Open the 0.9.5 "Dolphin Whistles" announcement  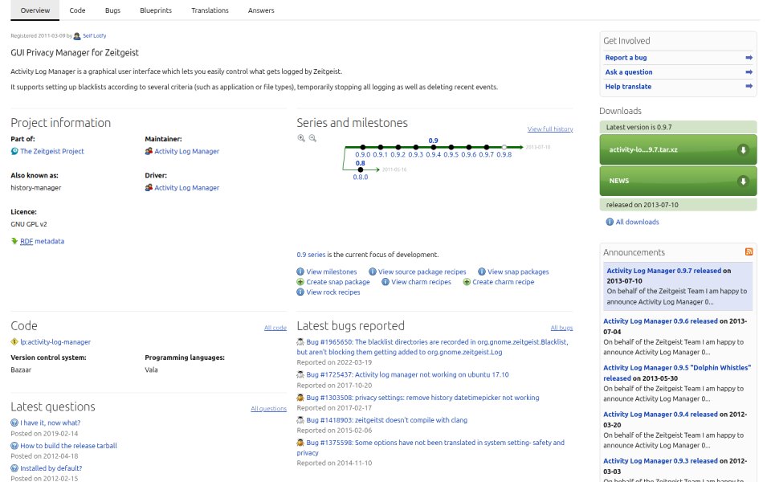[677, 373]
